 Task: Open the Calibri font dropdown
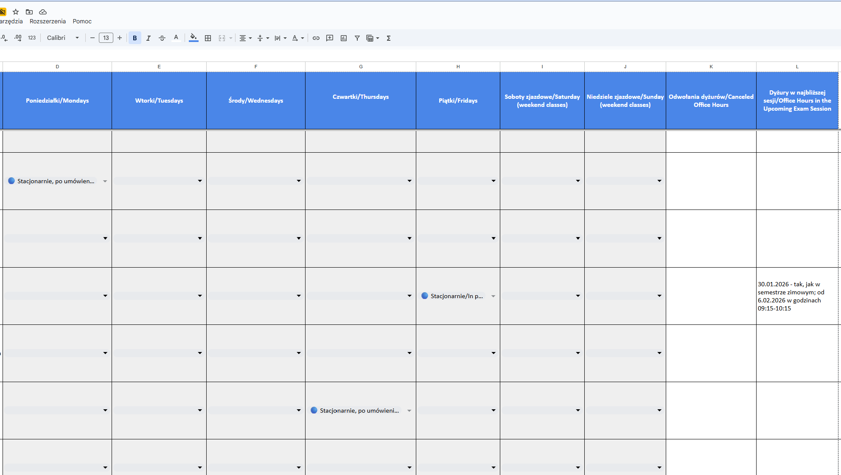tap(63, 38)
